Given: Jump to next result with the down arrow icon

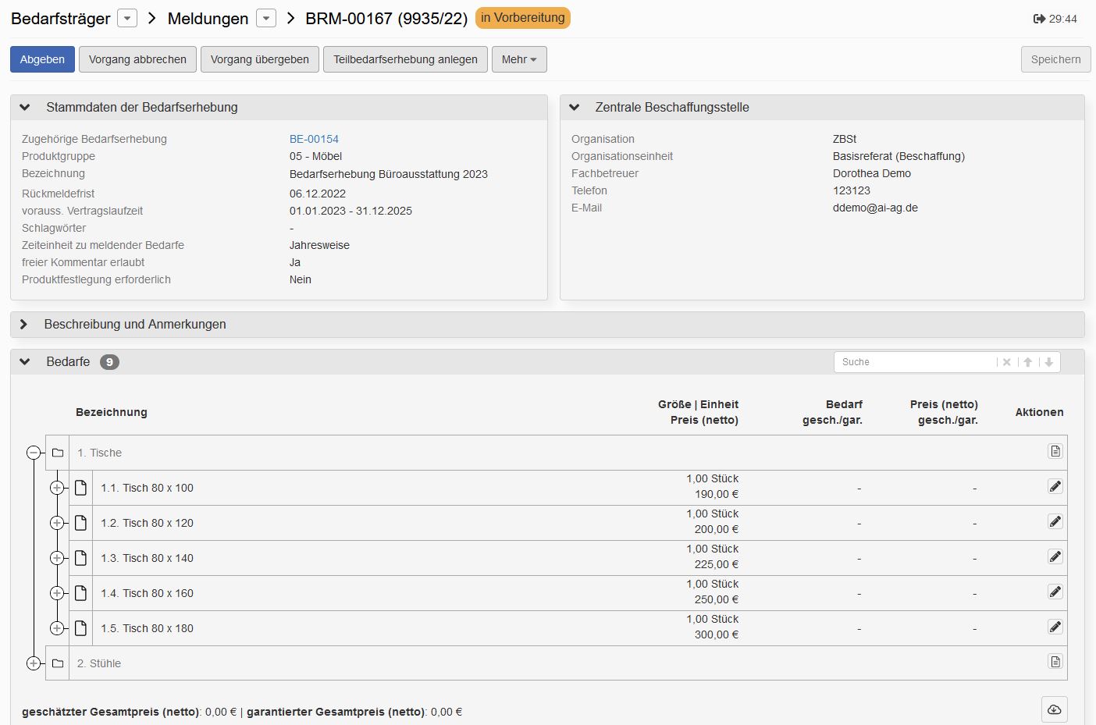Looking at the screenshot, I should point(1049,361).
